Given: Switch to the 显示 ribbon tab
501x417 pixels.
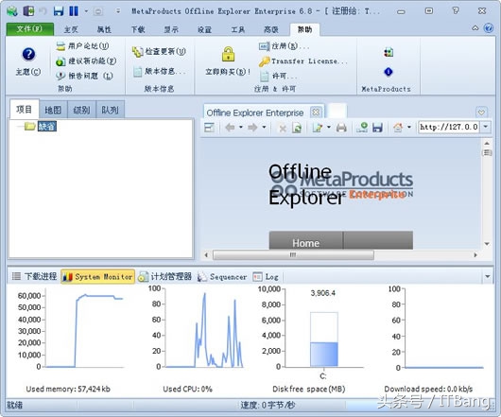Looking at the screenshot, I should [171, 29].
